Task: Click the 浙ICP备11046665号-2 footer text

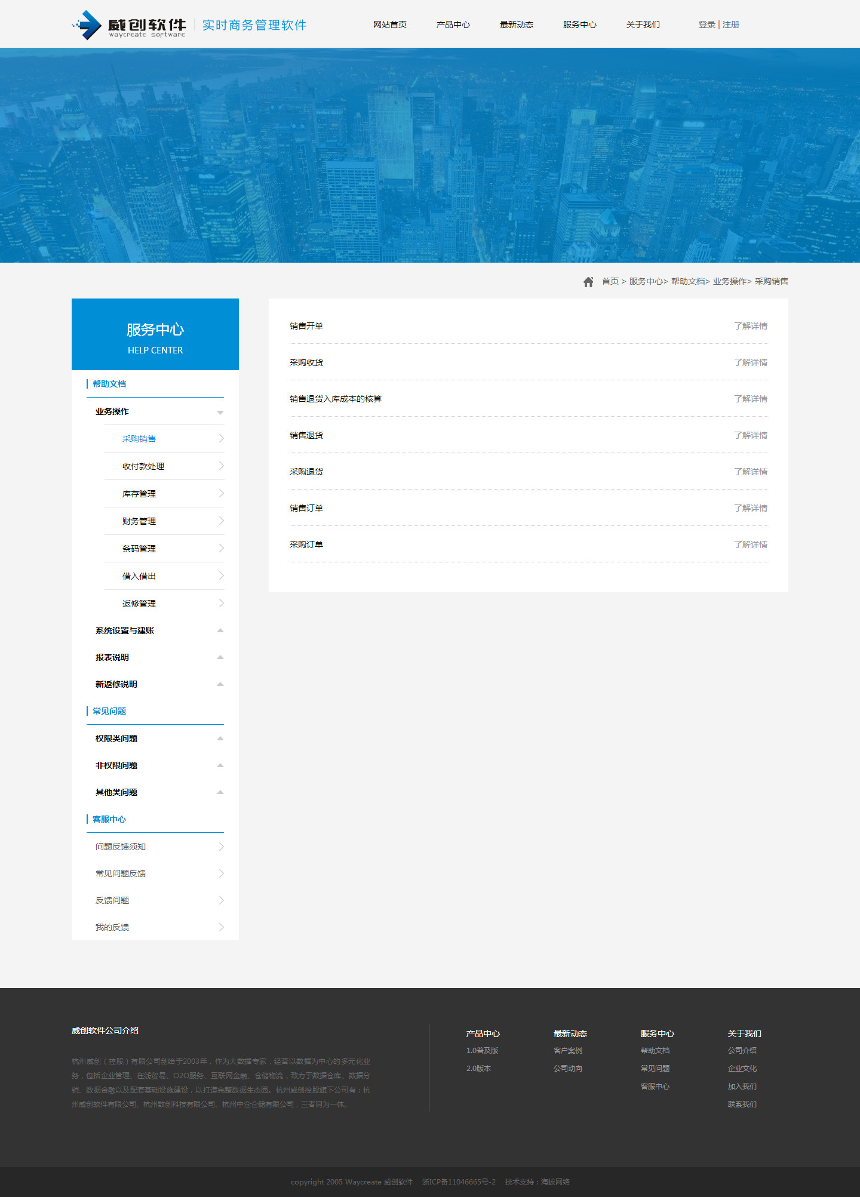Action: 459,1182
